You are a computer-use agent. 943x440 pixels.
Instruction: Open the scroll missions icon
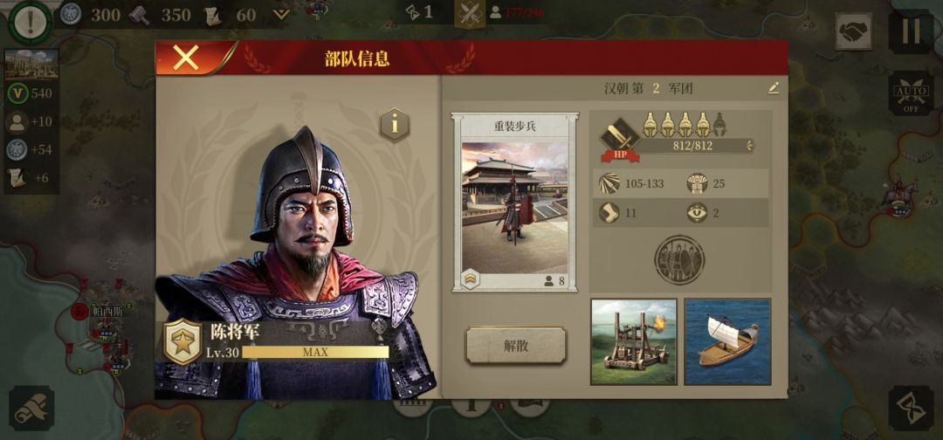[x=31, y=409]
